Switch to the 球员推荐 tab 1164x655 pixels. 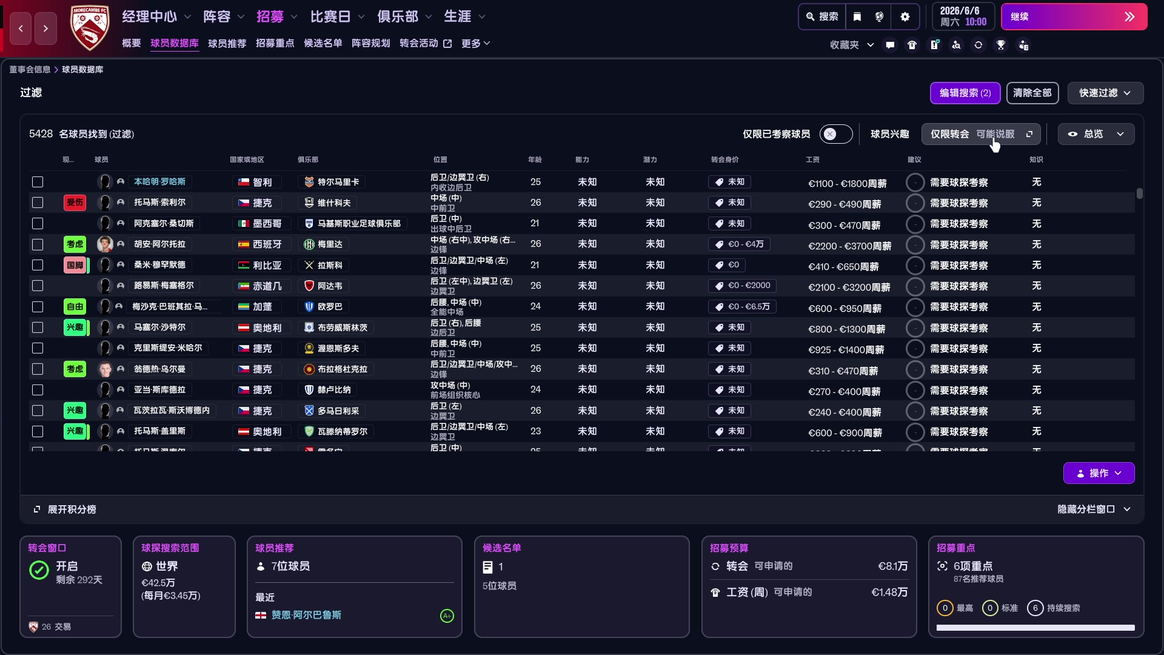227,43
